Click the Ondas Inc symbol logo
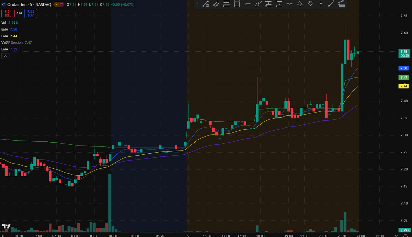The height and width of the screenshot is (237, 412). click(x=3, y=5)
